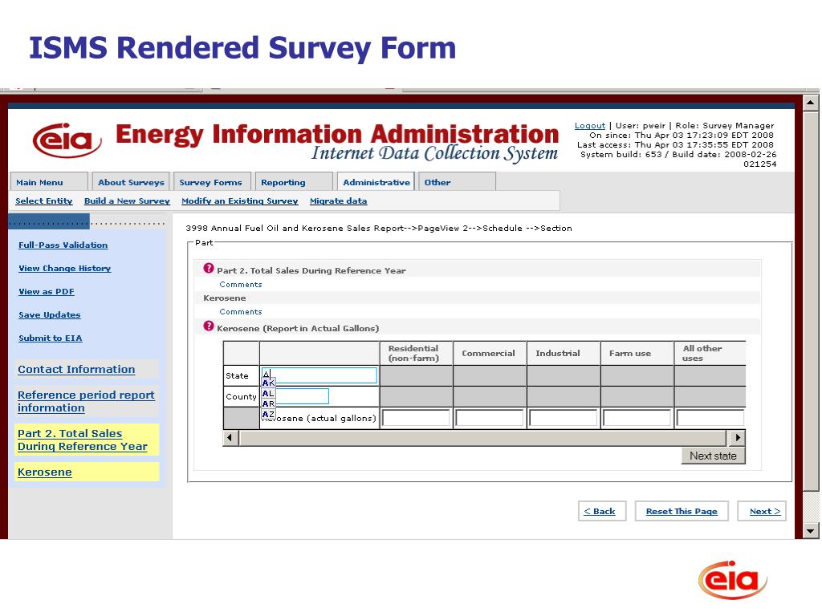Click the page's vertical scroll down arrow
Viewport: 822px width, 616px height.
811,531
